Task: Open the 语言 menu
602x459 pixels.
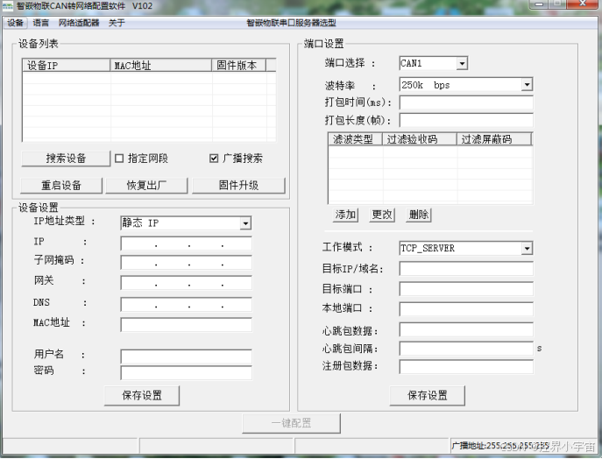Action: (x=41, y=23)
